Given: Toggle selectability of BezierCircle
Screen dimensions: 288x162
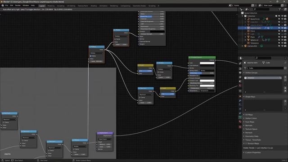Looking at the screenshot, I should 279,19.
